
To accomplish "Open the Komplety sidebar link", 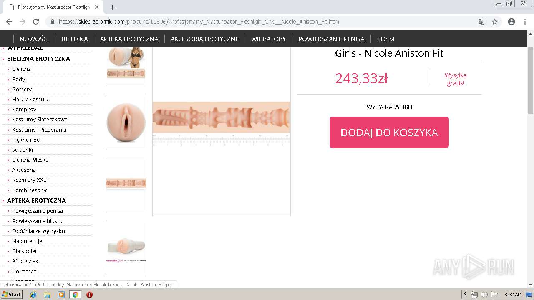I will click(x=24, y=109).
